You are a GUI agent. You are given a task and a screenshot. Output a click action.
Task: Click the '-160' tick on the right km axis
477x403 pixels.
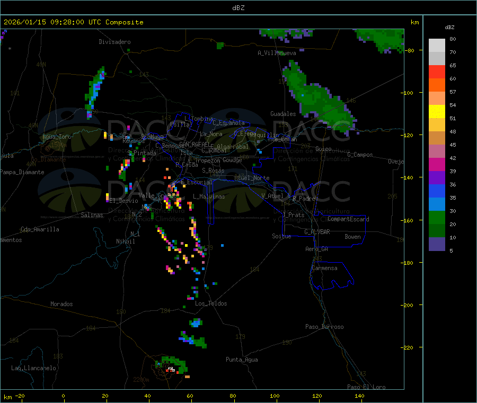pyautogui.click(x=408, y=220)
